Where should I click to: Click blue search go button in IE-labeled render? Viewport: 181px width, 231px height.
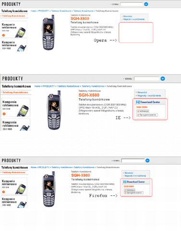point(163,78)
